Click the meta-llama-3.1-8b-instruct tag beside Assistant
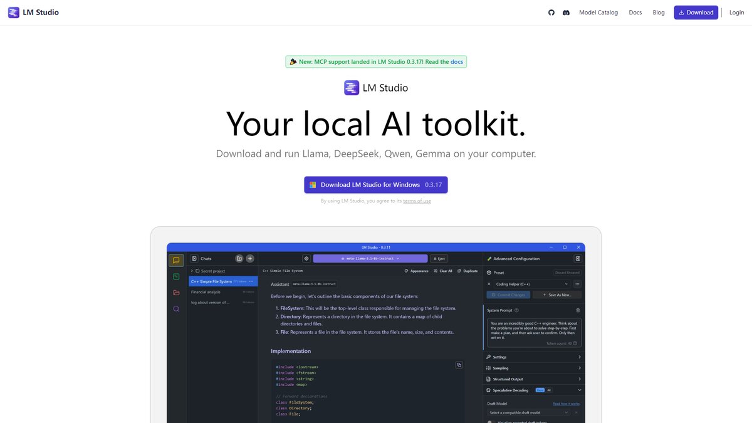 click(315, 284)
